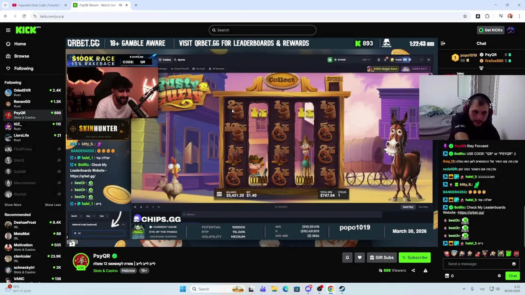Open Windows Start menu
The height and width of the screenshot is (295, 525).
point(183,289)
